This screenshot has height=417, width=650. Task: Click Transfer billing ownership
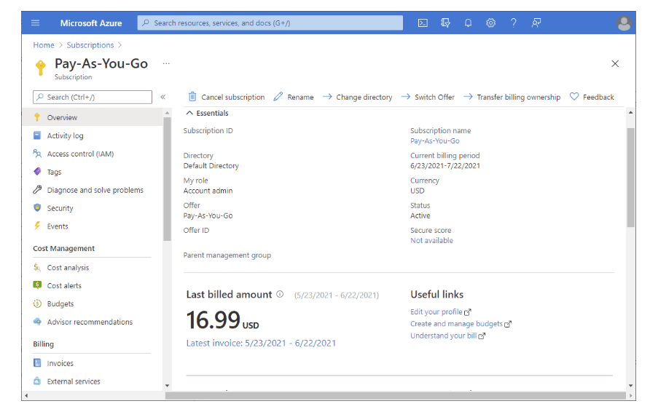tap(512, 97)
